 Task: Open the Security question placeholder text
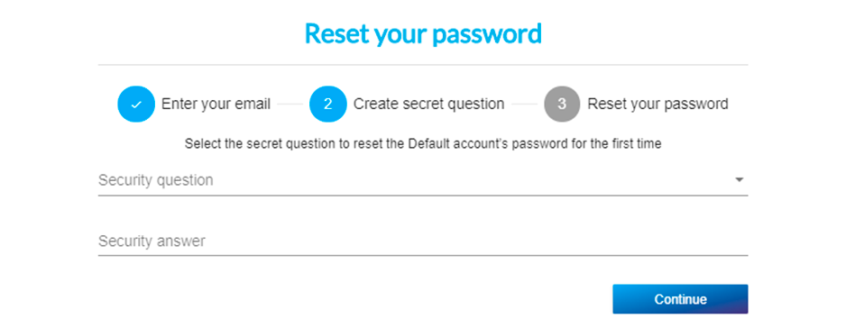click(x=155, y=180)
